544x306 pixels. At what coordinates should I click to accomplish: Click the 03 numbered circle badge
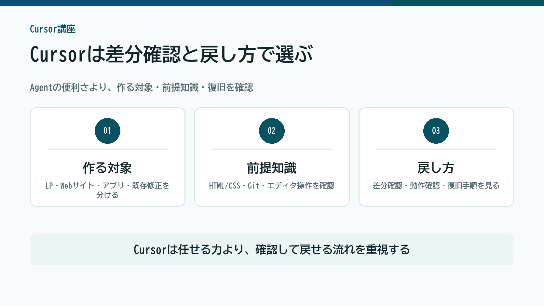(436, 131)
